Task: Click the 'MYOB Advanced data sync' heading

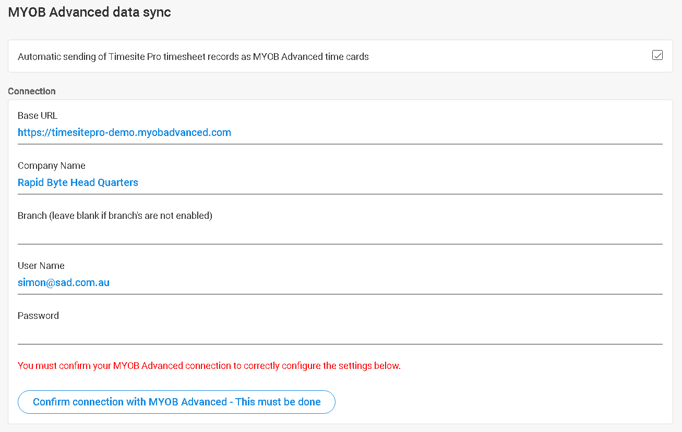Action: click(90, 12)
